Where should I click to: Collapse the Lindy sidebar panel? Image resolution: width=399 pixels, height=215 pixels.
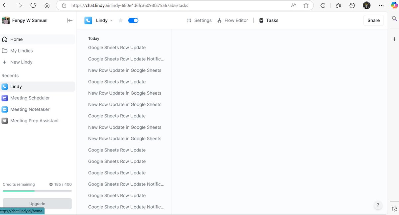pos(69,20)
